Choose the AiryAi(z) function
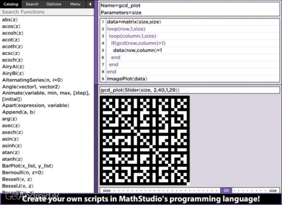This screenshot has width=282, height=205. pyautogui.click(x=13, y=67)
